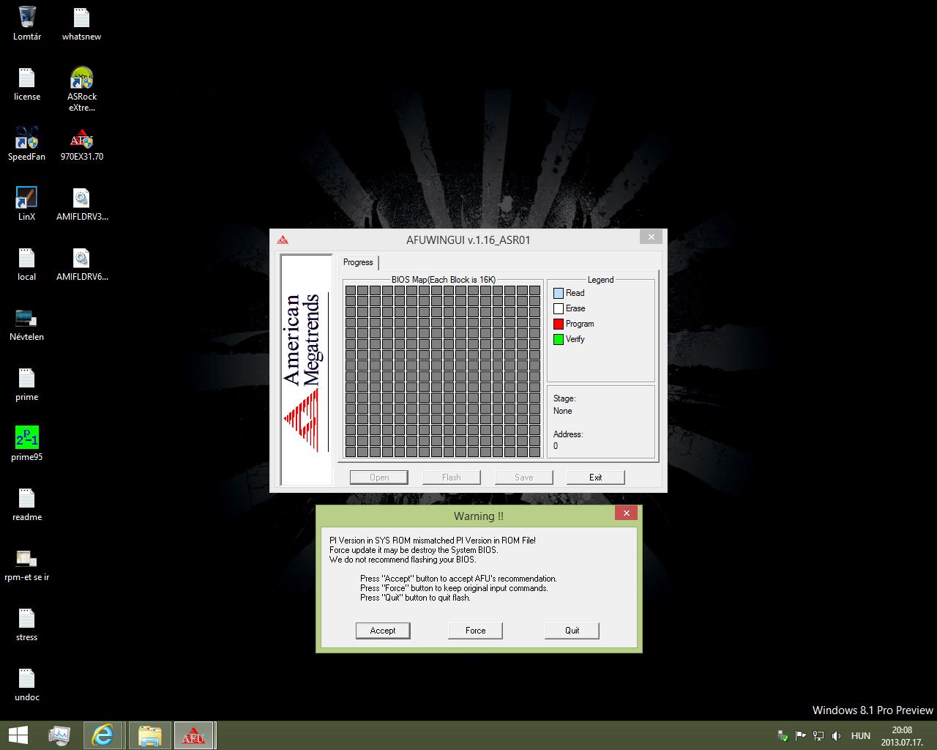Select the Progress tab
The height and width of the screenshot is (750, 937).
358,262
